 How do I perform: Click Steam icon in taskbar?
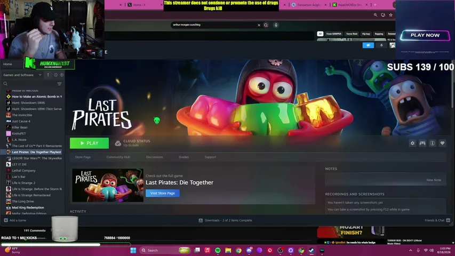(312, 250)
